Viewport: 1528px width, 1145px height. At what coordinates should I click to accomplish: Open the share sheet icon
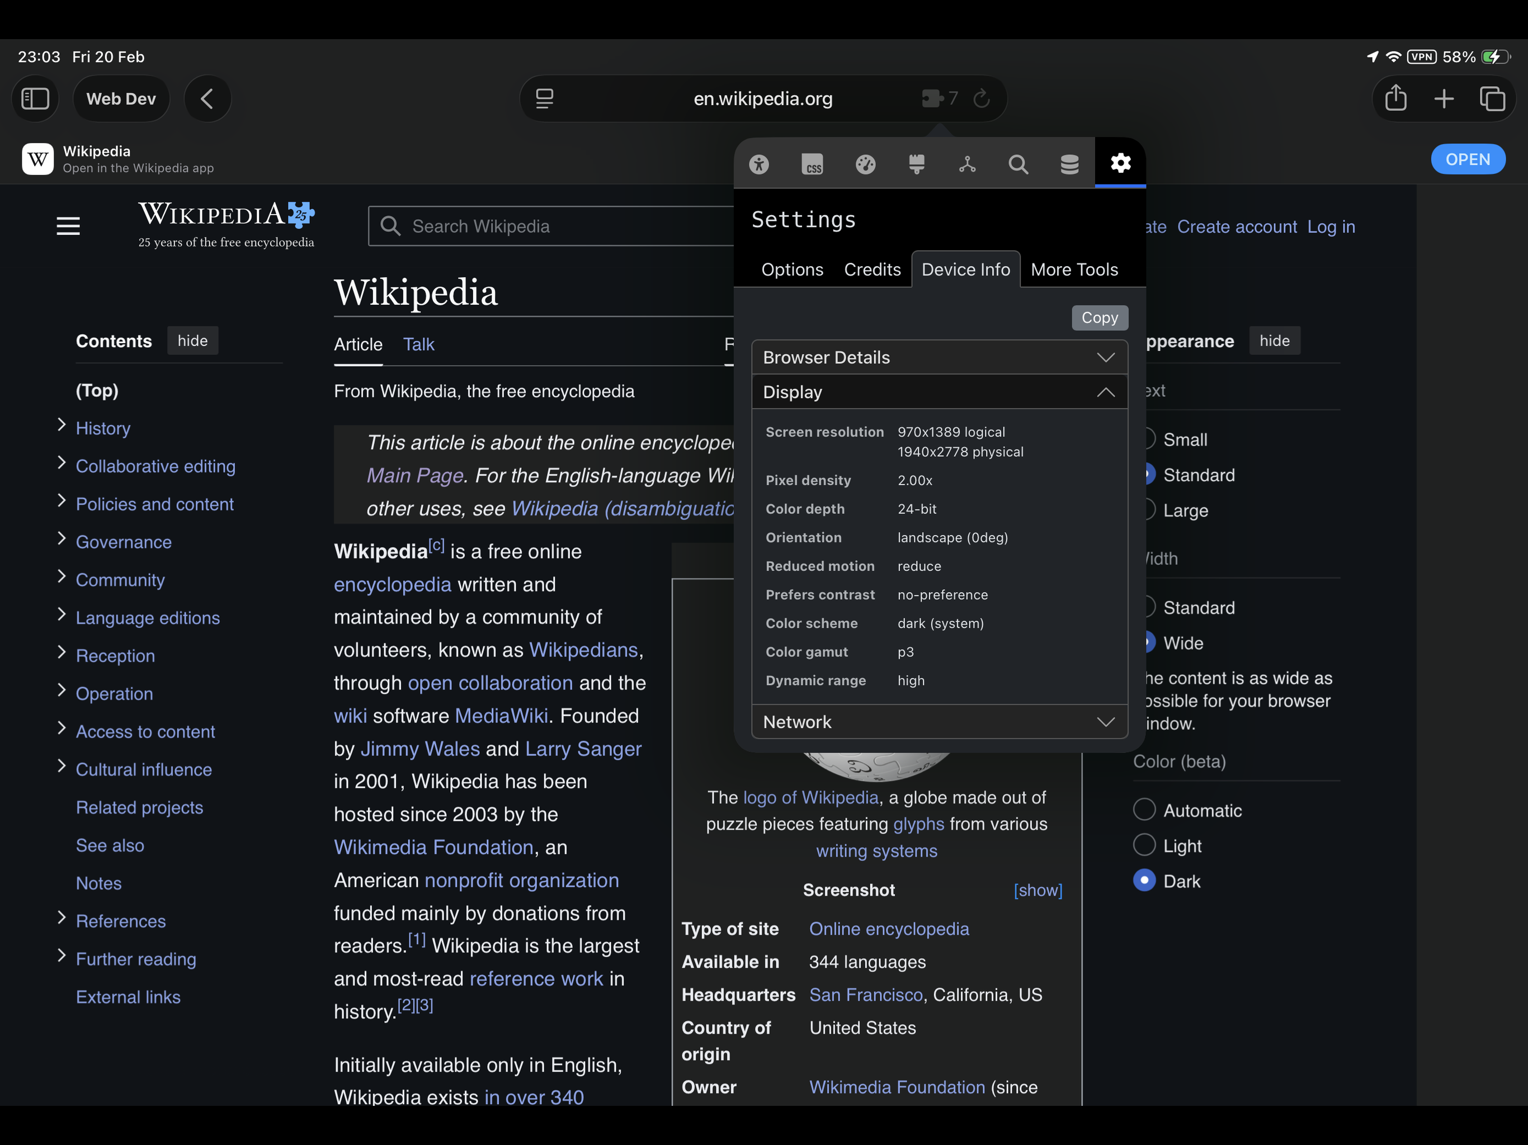pyautogui.click(x=1396, y=98)
